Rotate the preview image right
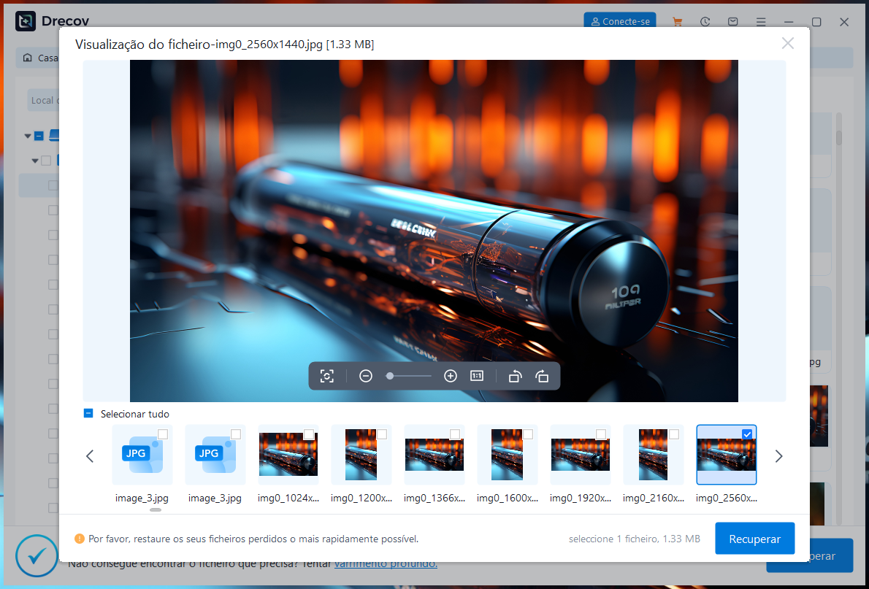Viewport: 869px width, 589px height. tap(542, 376)
